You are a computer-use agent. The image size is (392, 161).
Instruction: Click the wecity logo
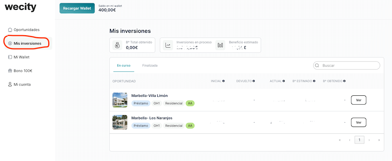(x=20, y=7)
